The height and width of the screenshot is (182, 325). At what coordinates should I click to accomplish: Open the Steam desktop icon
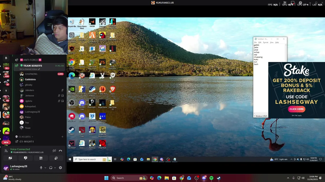point(72,131)
